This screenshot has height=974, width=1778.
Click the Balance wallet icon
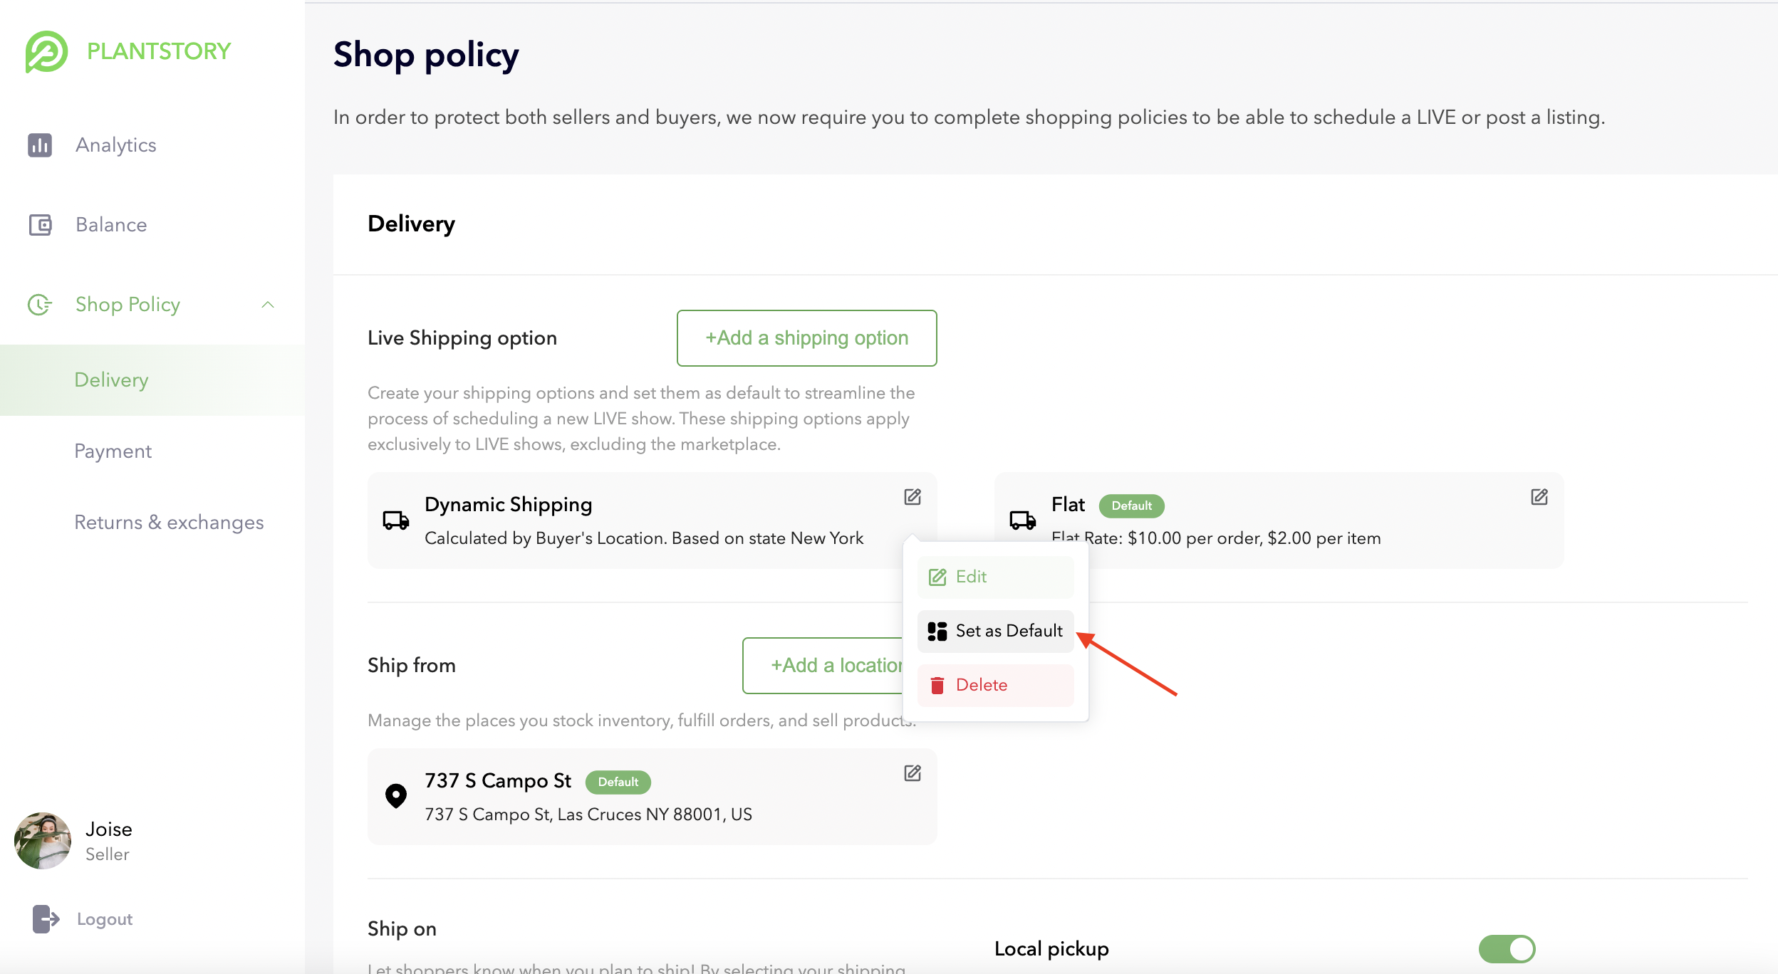[40, 225]
